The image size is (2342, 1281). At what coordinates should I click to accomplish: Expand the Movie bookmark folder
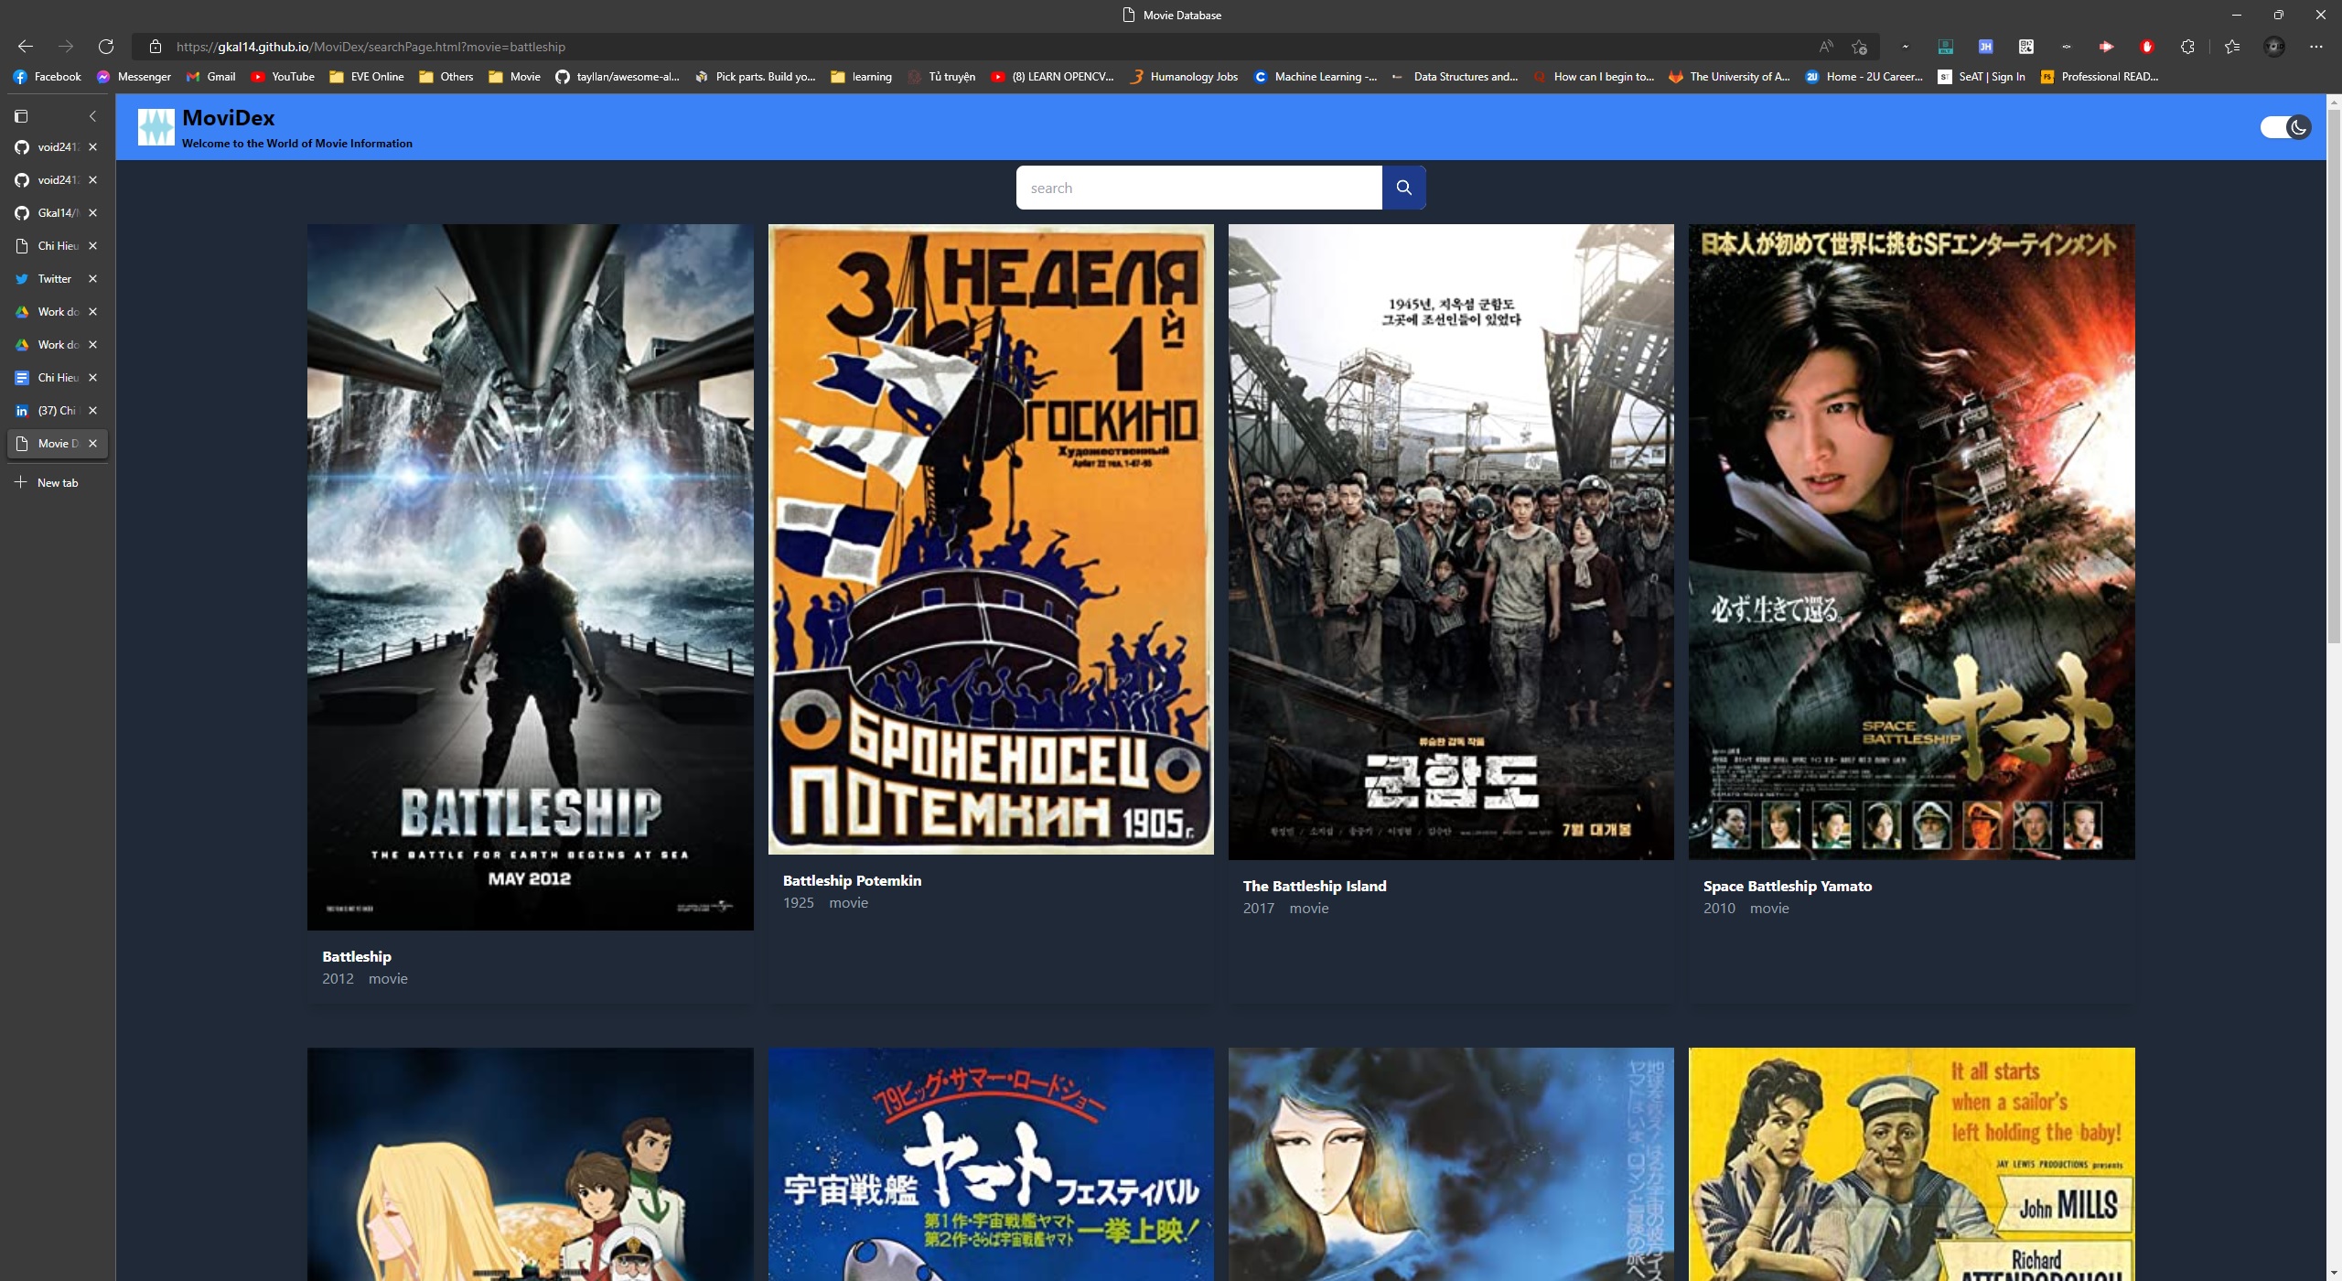(x=515, y=77)
